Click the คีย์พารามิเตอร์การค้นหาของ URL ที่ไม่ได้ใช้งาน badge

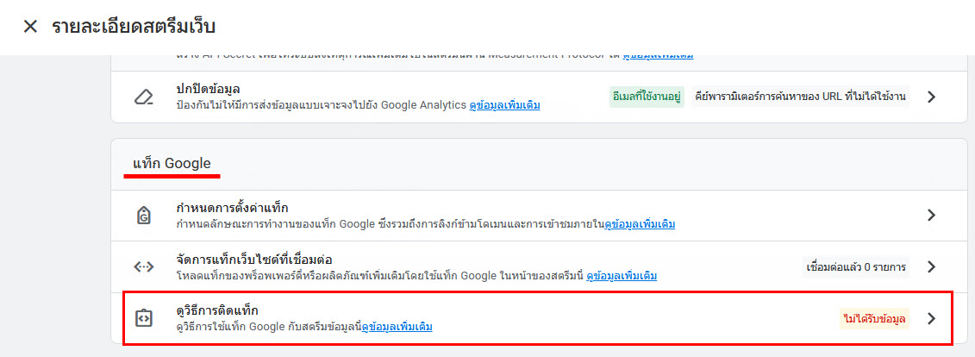pos(800,97)
